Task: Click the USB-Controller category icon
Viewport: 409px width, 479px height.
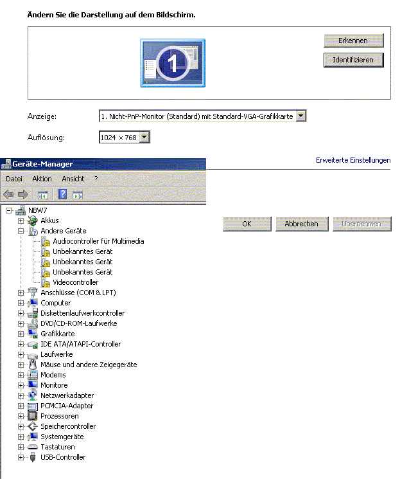Action: (x=33, y=457)
